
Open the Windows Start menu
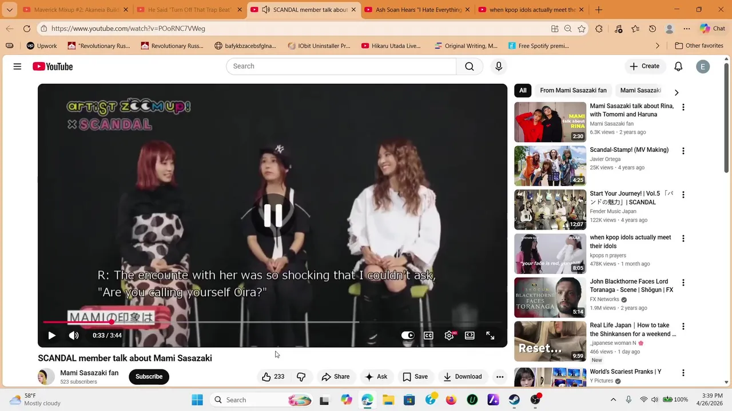(x=197, y=400)
